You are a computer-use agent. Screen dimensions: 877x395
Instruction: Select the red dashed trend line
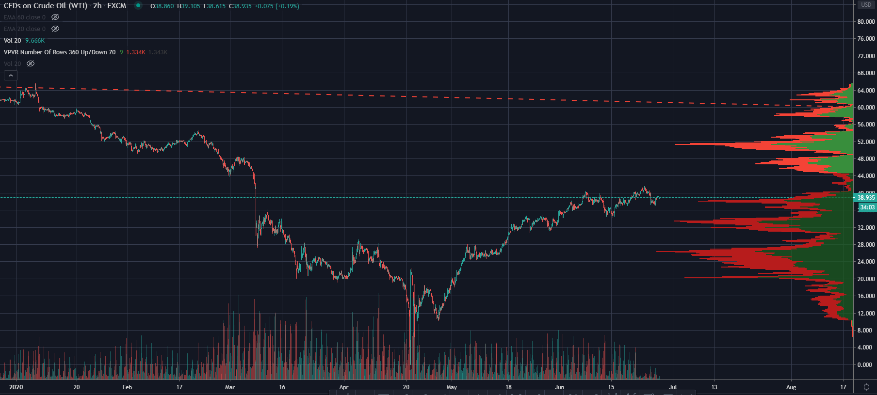pos(388,96)
